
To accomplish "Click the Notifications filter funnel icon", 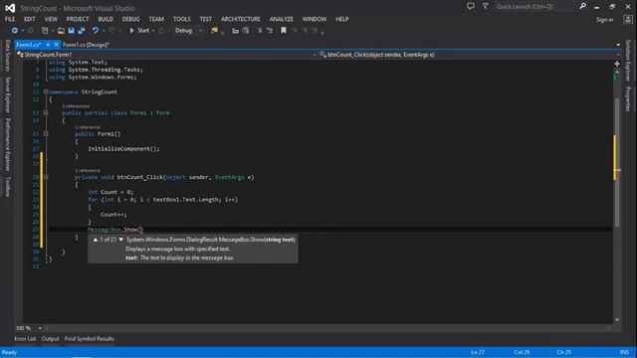I will [486, 6].
